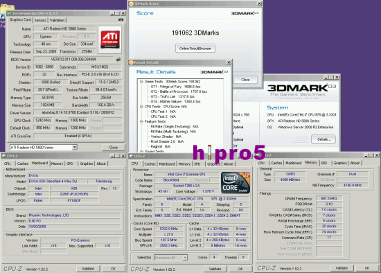381x273 pixels.
Task: Click the 3DMark Score window title icon
Action: point(131,3)
